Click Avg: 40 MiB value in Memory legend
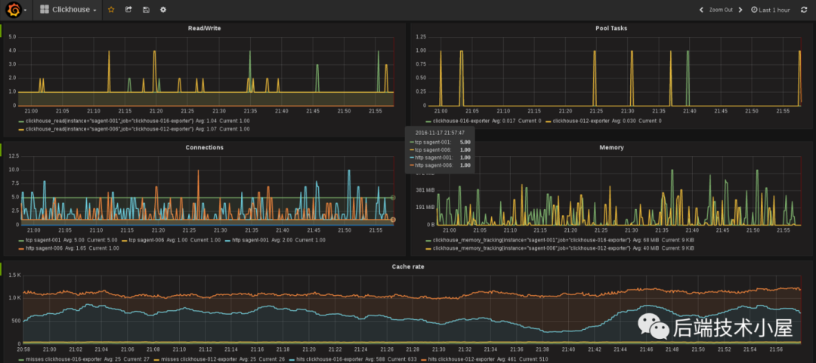The height and width of the screenshot is (363, 816). pyautogui.click(x=645, y=248)
